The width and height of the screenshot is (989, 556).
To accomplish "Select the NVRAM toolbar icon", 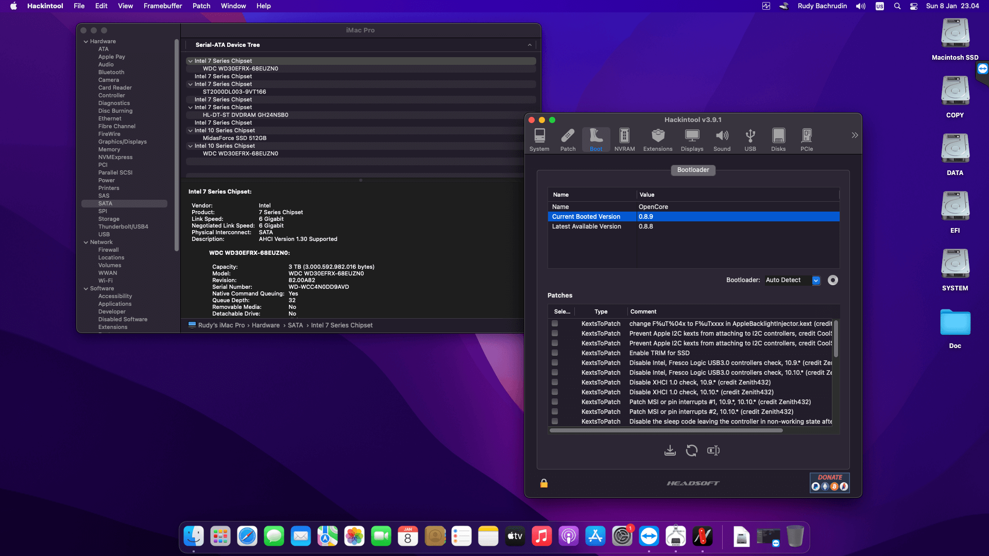I will tap(624, 140).
